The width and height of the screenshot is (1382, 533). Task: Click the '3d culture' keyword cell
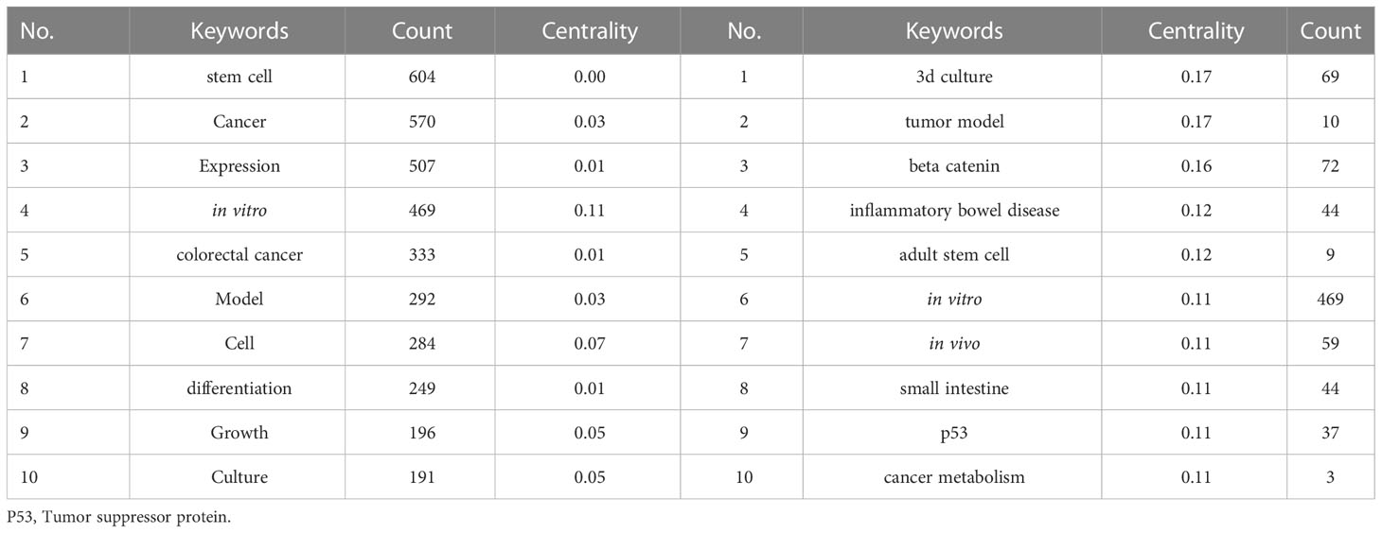[954, 77]
